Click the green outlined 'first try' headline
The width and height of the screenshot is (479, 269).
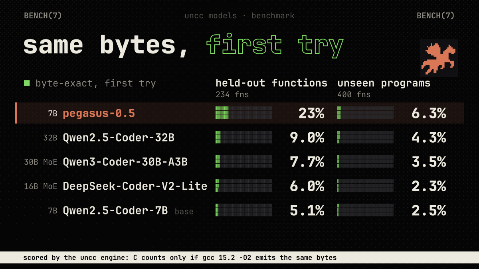(275, 45)
